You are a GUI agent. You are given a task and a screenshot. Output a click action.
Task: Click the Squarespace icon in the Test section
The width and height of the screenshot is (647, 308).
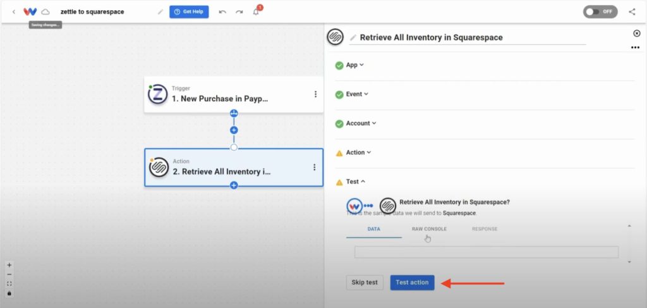(388, 206)
